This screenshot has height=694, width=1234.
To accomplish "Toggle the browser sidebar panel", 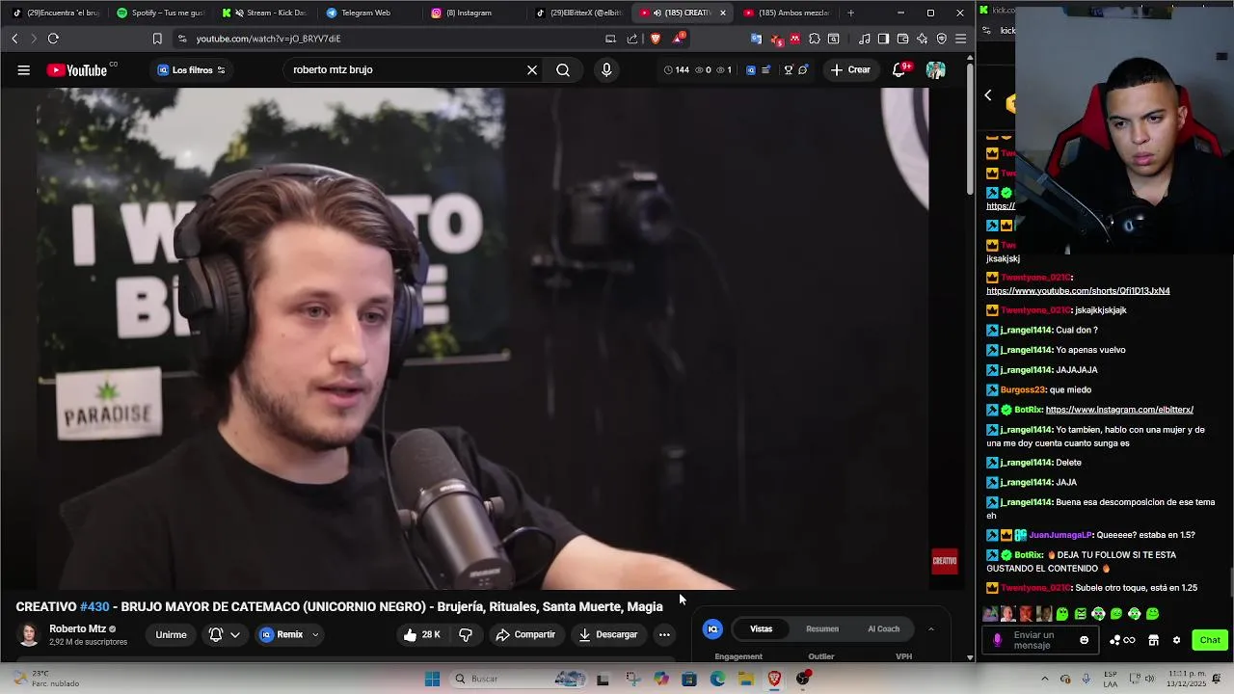I will coord(883,39).
